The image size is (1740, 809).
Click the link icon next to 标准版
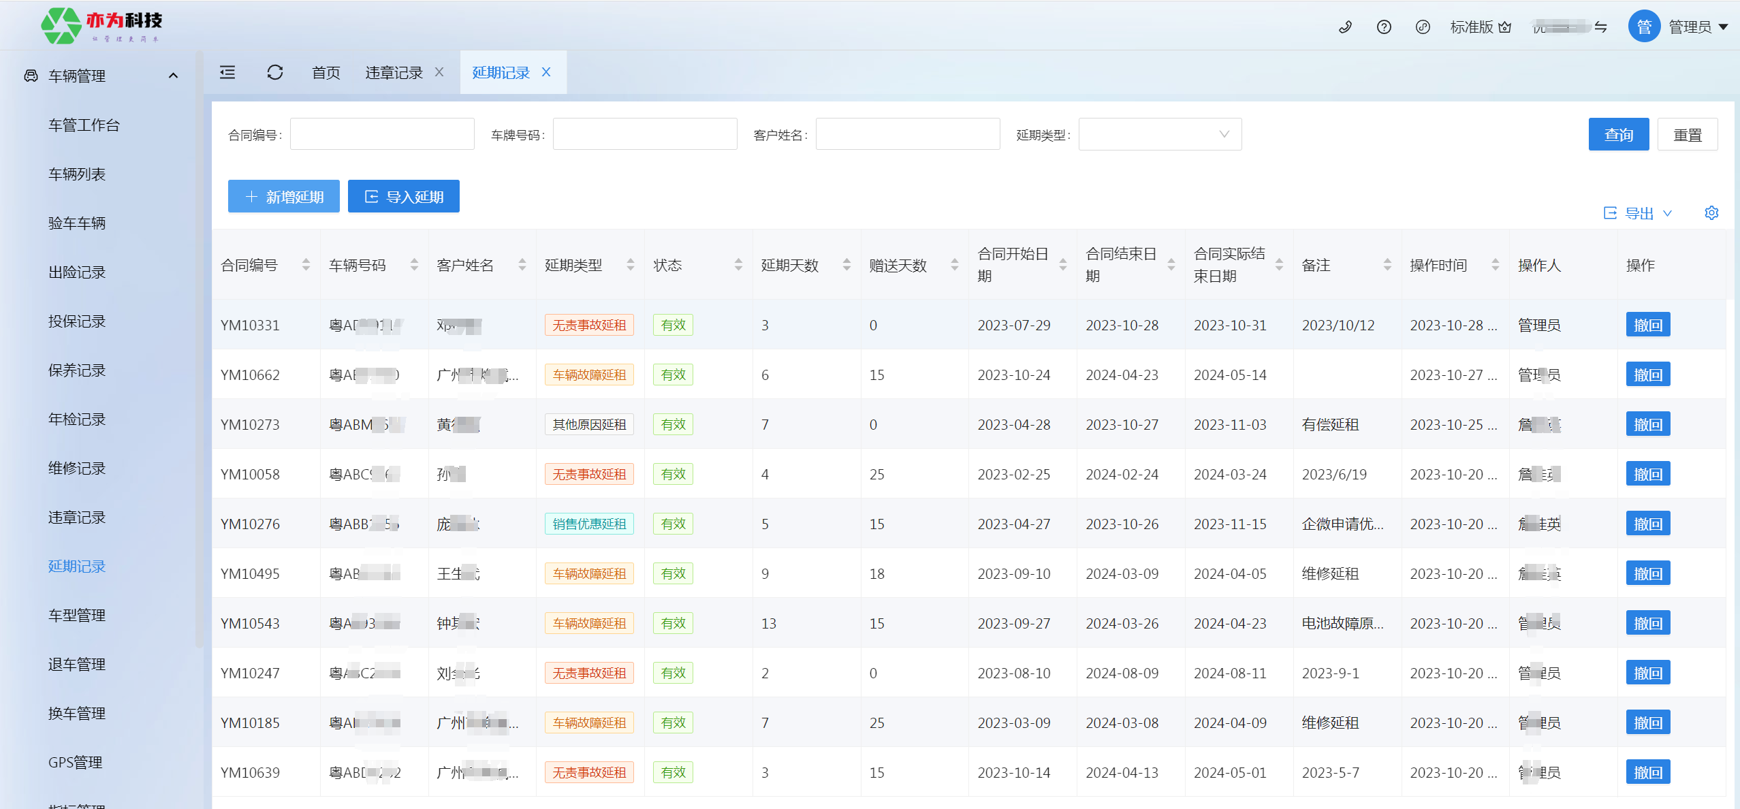1423,27
